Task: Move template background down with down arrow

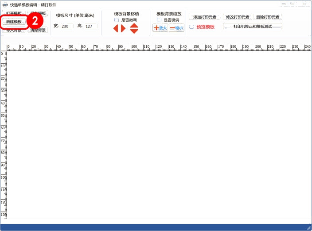Action: coord(134,31)
